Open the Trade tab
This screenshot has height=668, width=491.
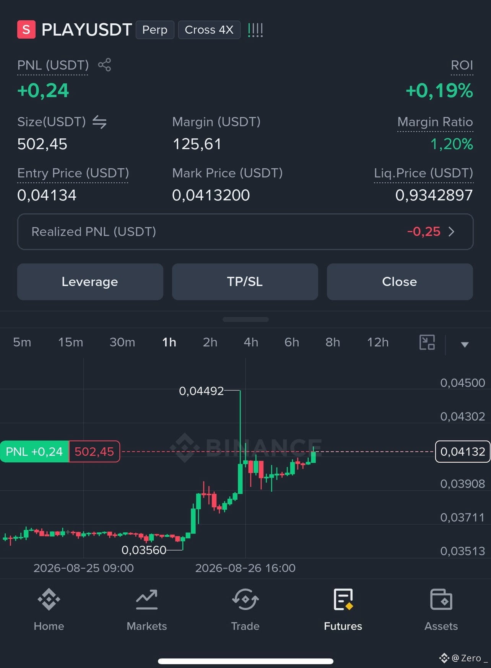coord(245,609)
